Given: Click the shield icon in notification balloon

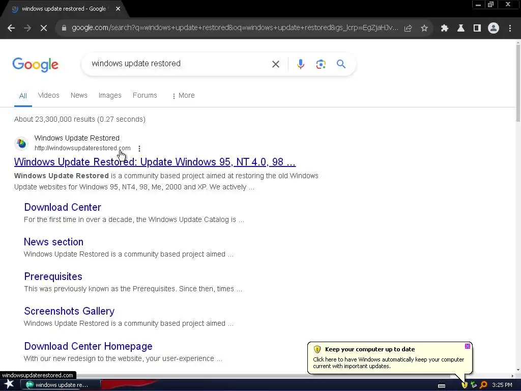Looking at the screenshot, I should click(x=317, y=349).
